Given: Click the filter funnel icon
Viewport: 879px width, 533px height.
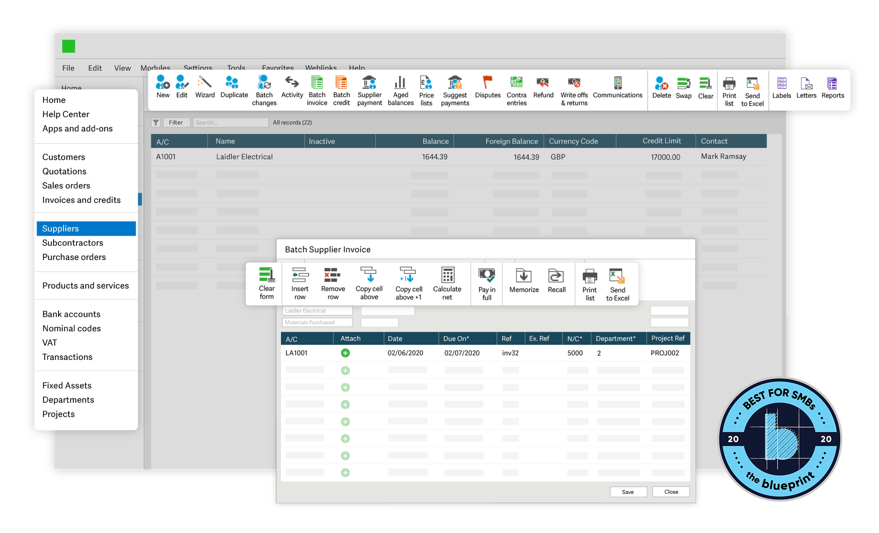Looking at the screenshot, I should [x=156, y=122].
